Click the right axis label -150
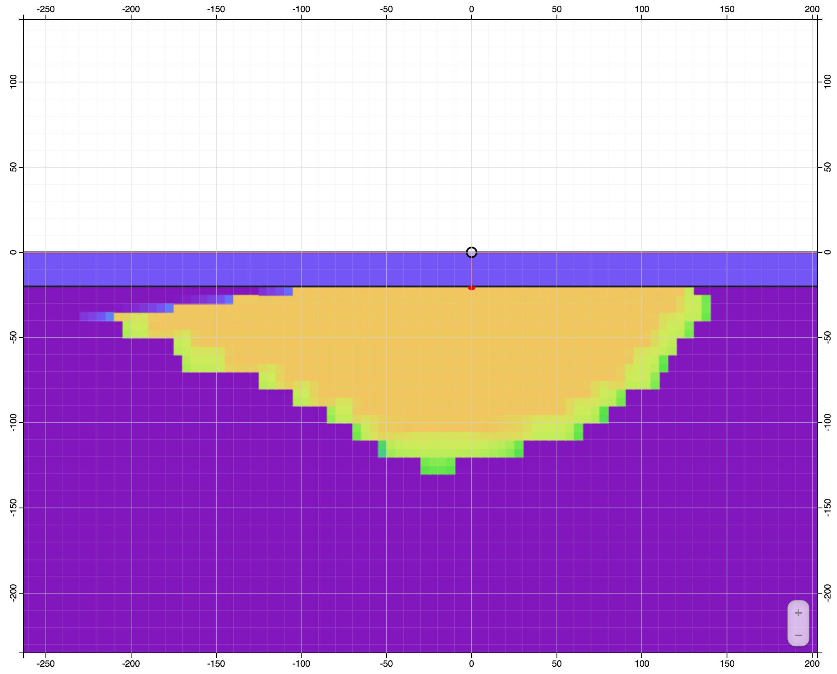This screenshot has width=837, height=674. (x=828, y=508)
